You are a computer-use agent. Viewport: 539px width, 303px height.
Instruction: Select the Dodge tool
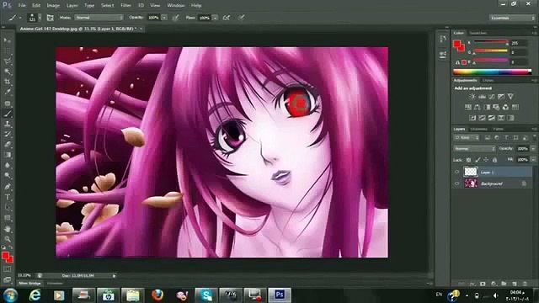coord(8,176)
